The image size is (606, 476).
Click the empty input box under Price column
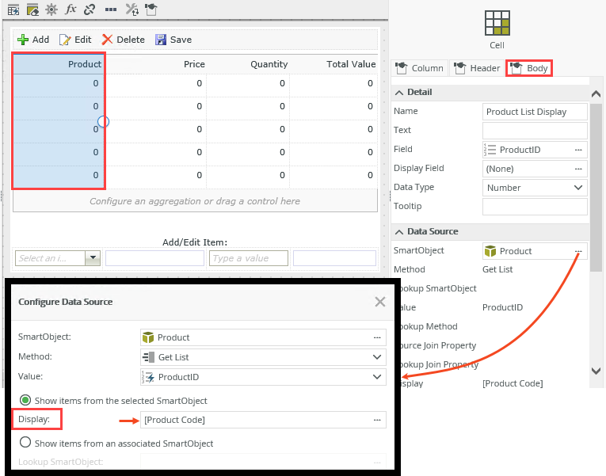154,258
